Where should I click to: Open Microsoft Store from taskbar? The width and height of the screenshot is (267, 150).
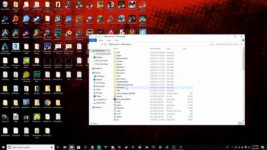(x=78, y=147)
